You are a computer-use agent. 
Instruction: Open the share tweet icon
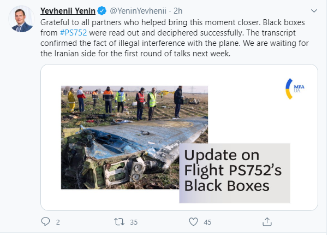tap(267, 221)
